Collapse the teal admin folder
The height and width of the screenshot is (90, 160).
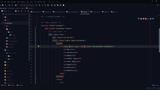click(x=7, y=32)
